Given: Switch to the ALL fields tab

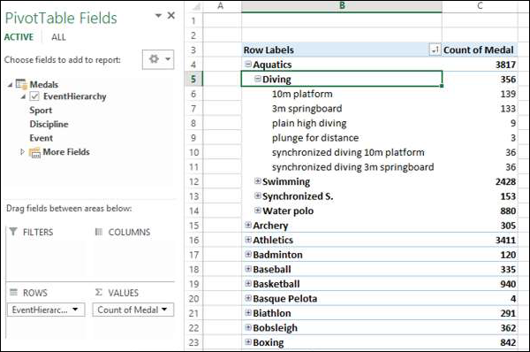Looking at the screenshot, I should pyautogui.click(x=58, y=37).
